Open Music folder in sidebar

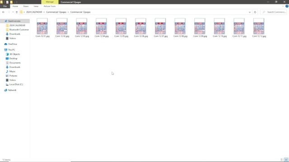click(12, 72)
